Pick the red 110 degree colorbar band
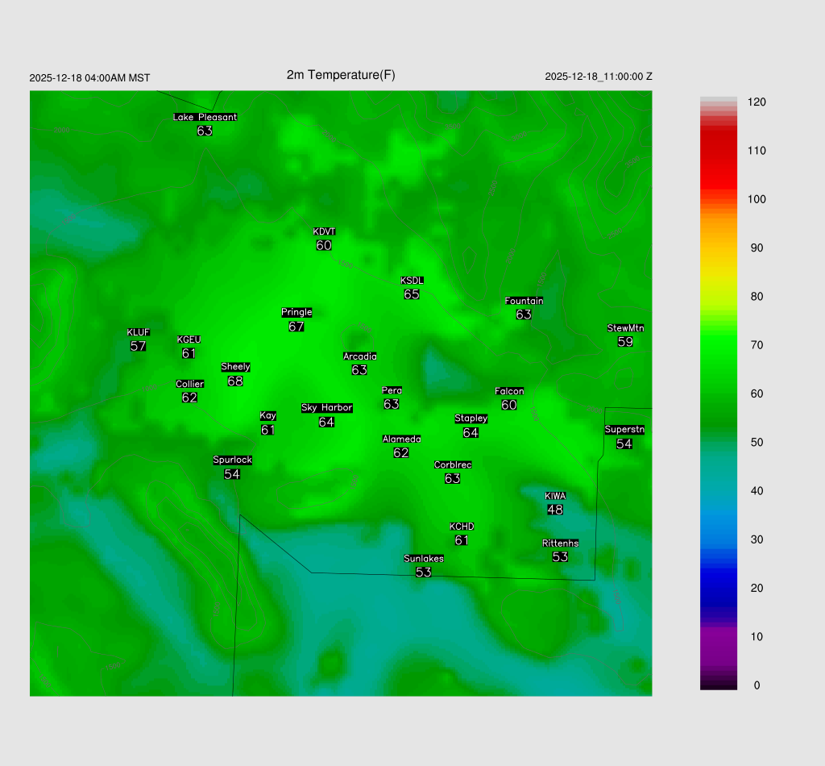Image resolution: width=825 pixels, height=766 pixels. pos(719,151)
